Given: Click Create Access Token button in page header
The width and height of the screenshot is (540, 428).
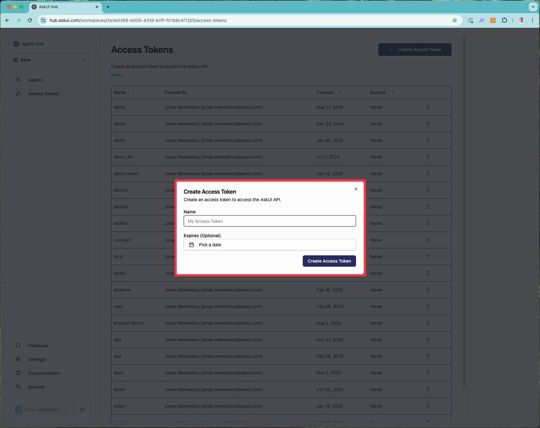Looking at the screenshot, I should pos(415,50).
